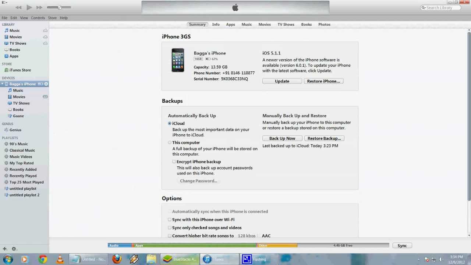This screenshot has height=265, width=471.
Task: Click the Sync button
Action: [x=402, y=245]
